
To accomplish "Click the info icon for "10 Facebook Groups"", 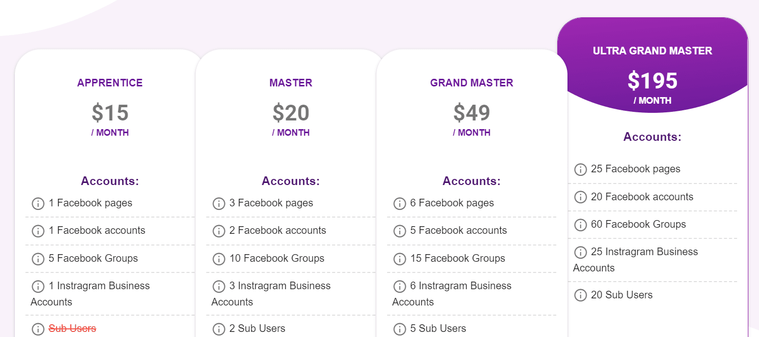I will pos(219,259).
